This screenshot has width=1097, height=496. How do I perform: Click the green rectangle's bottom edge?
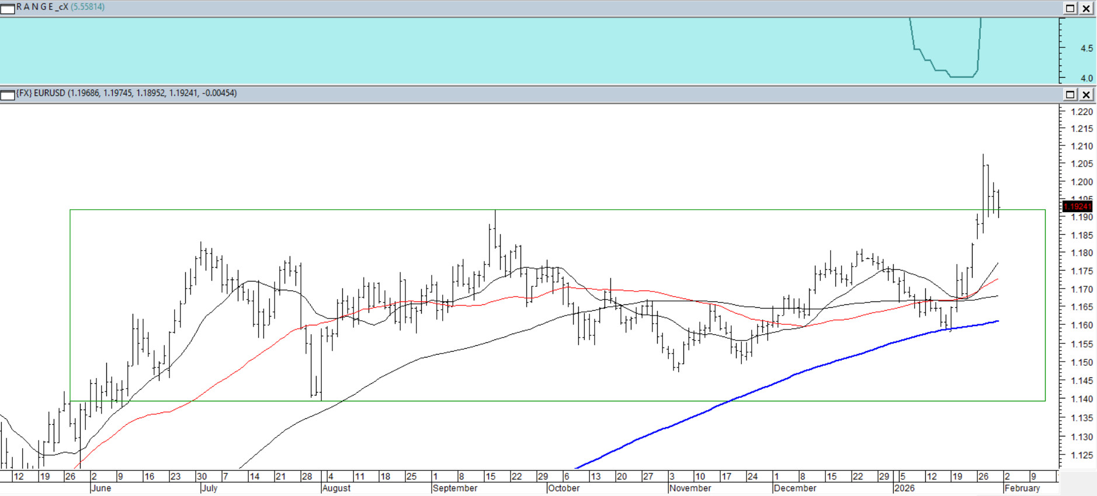pyautogui.click(x=526, y=401)
